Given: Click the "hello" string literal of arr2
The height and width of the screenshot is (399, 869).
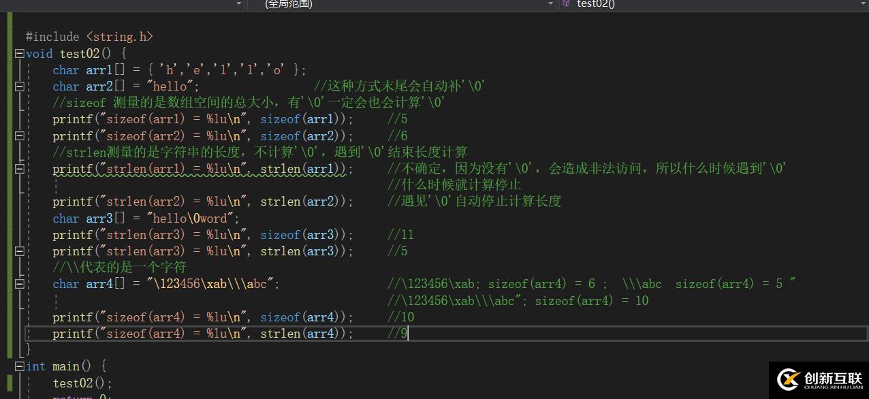Looking at the screenshot, I should [x=170, y=86].
